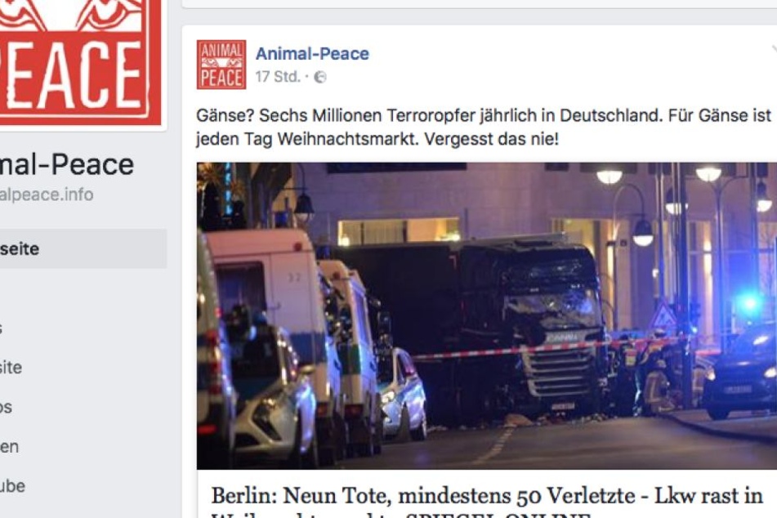Click the word "Weihnachtsmarkt" in post text

pos(347,139)
